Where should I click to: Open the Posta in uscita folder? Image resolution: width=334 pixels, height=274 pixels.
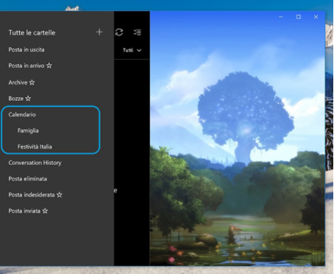(x=26, y=49)
